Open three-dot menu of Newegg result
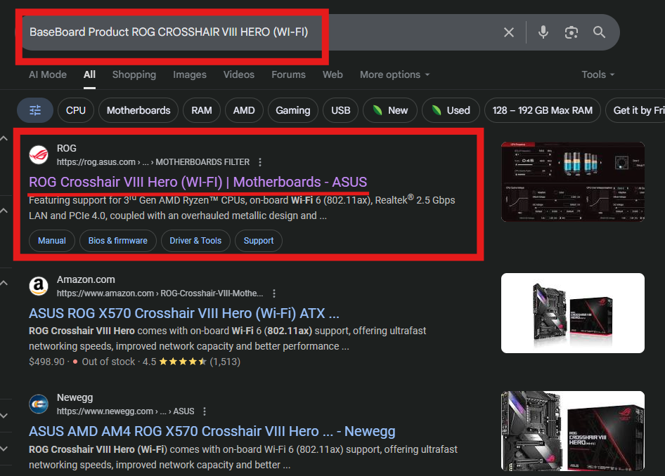Viewport: 665px width, 476px height. [x=205, y=411]
